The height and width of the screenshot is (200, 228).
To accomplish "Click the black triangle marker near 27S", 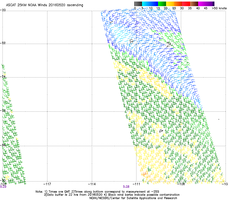I will click(161, 131).
